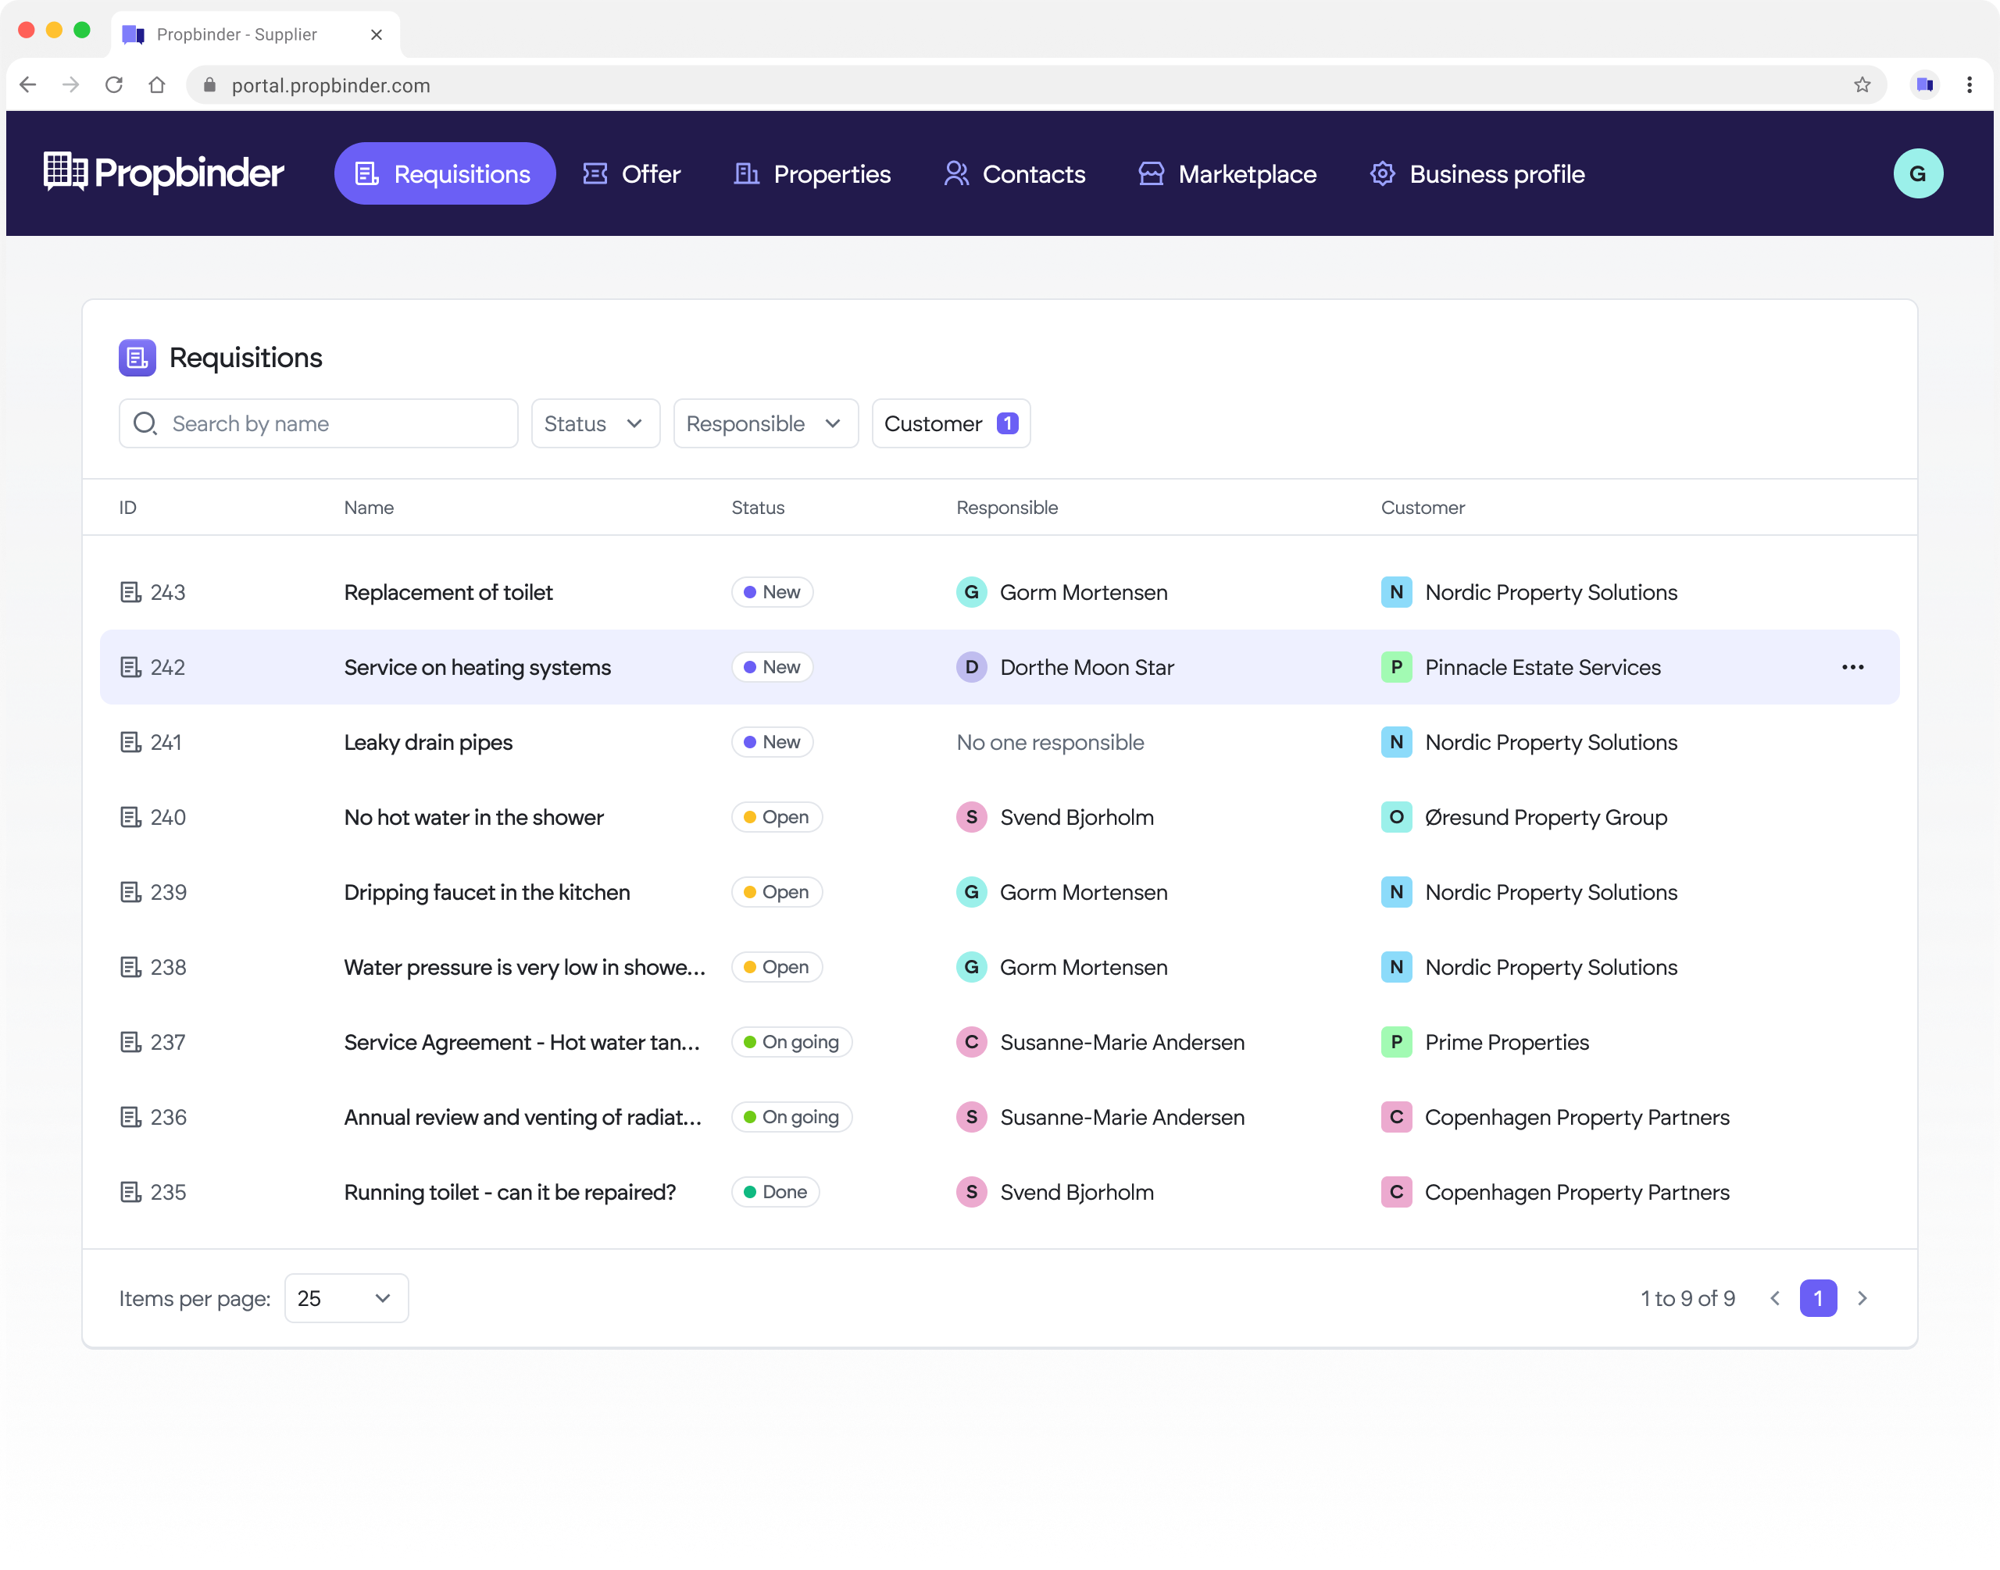Go to the next page arrow
The height and width of the screenshot is (1570, 2000).
pyautogui.click(x=1862, y=1298)
